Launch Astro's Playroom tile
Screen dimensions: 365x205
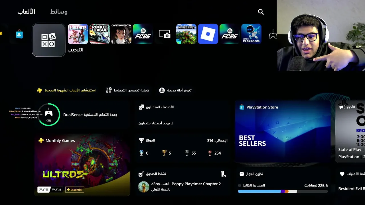point(251,34)
